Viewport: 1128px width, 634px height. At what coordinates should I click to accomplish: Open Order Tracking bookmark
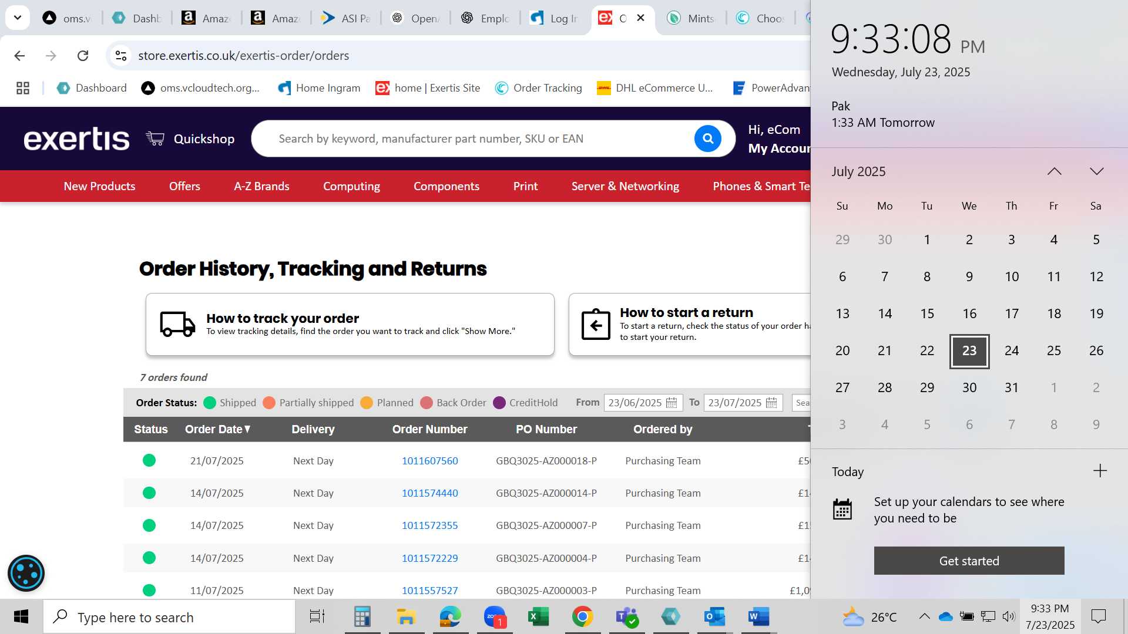click(538, 88)
